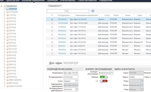Open folder icon of 1013/012258 tree node
The height and width of the screenshot is (92, 151).
click(8, 12)
